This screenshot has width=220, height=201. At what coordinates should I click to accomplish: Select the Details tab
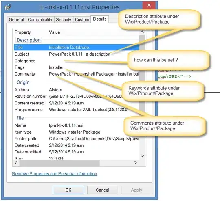100,19
